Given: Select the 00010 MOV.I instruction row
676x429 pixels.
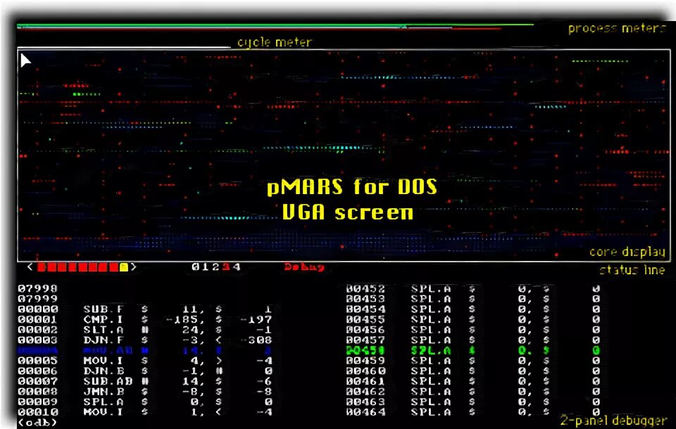Looking at the screenshot, I should (x=145, y=413).
